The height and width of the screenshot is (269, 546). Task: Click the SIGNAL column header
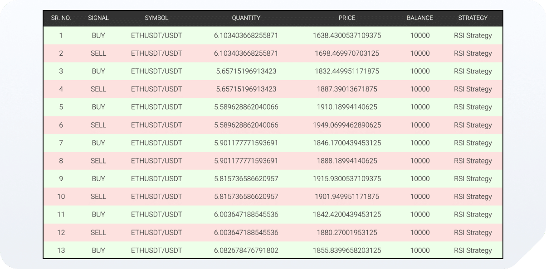tap(98, 18)
